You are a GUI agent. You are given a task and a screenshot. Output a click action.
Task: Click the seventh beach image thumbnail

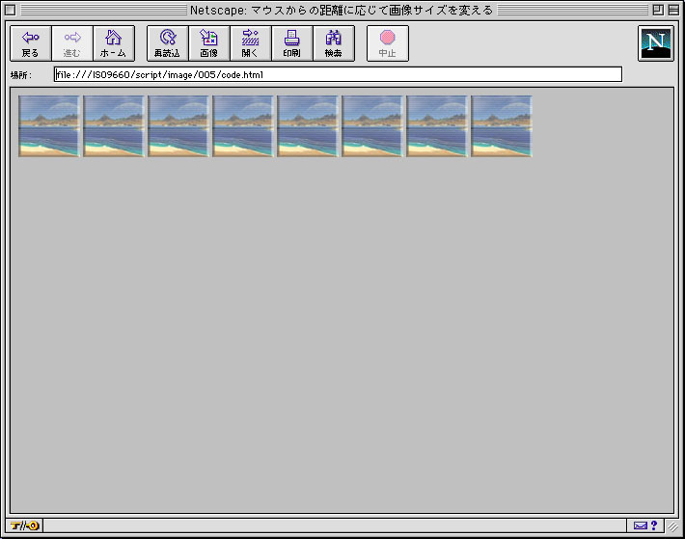point(437,126)
